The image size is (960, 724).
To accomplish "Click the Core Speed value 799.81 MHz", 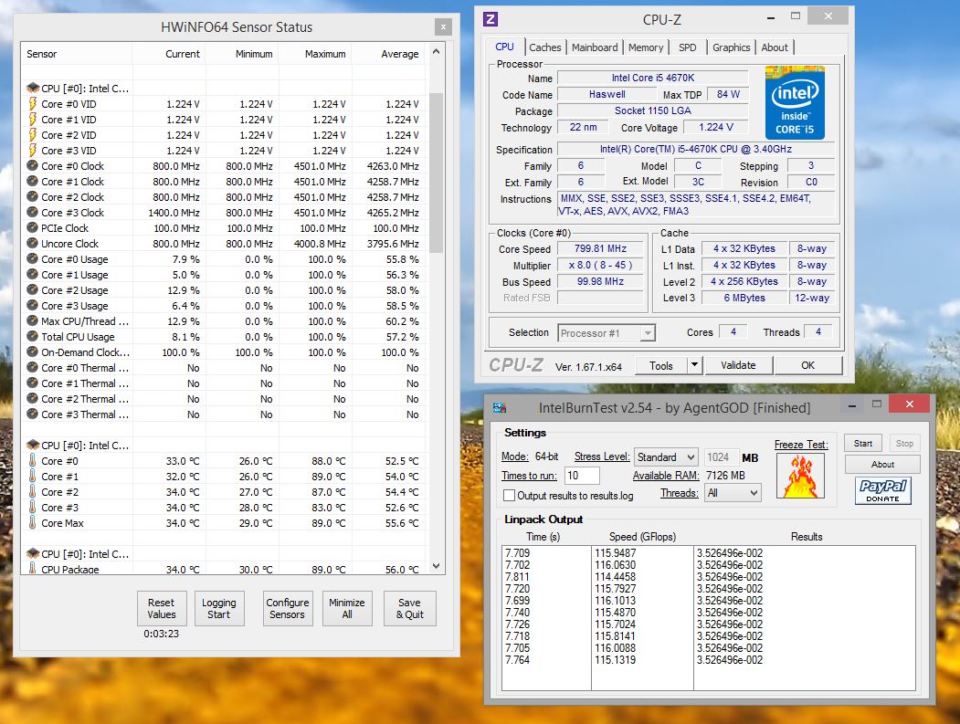I will [x=601, y=248].
